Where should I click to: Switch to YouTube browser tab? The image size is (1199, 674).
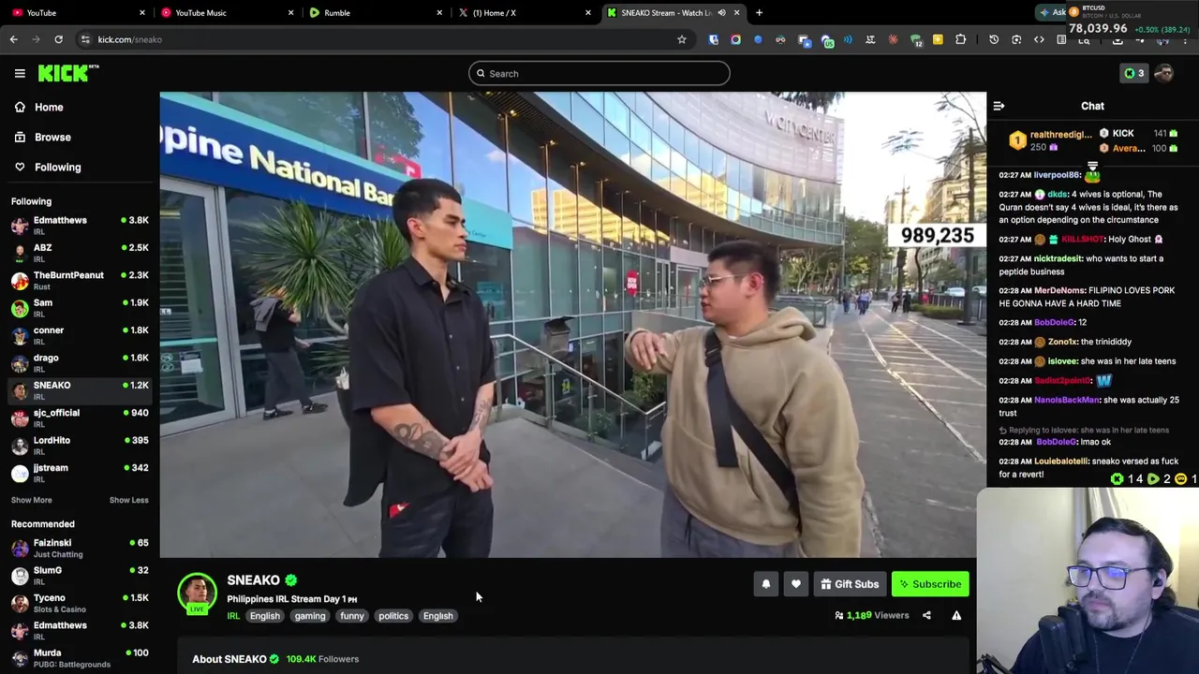77,12
